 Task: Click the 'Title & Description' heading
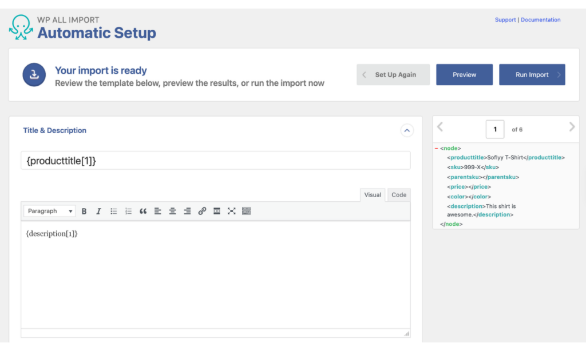54,130
